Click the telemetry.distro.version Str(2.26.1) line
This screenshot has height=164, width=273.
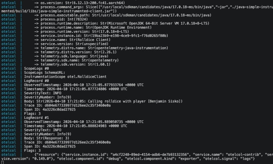coord(78,52)
